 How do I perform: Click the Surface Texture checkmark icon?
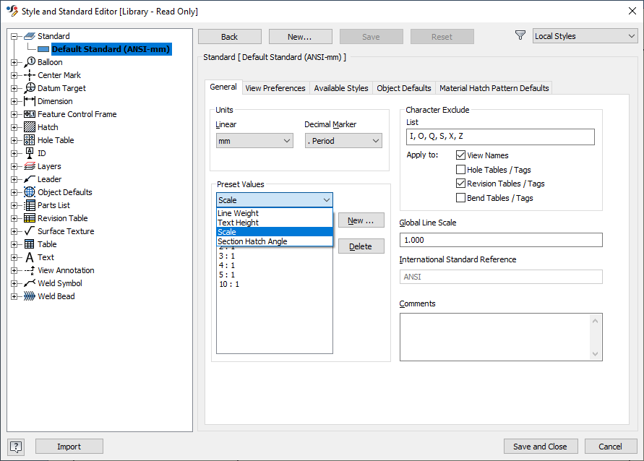[30, 231]
